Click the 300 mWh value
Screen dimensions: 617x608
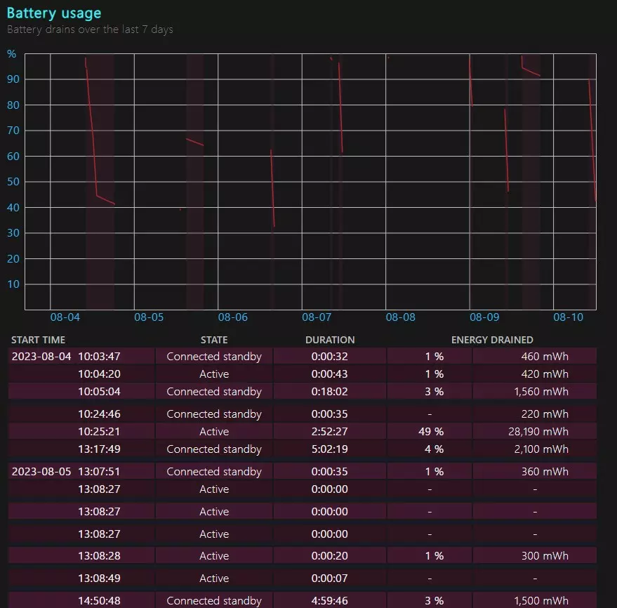point(545,555)
